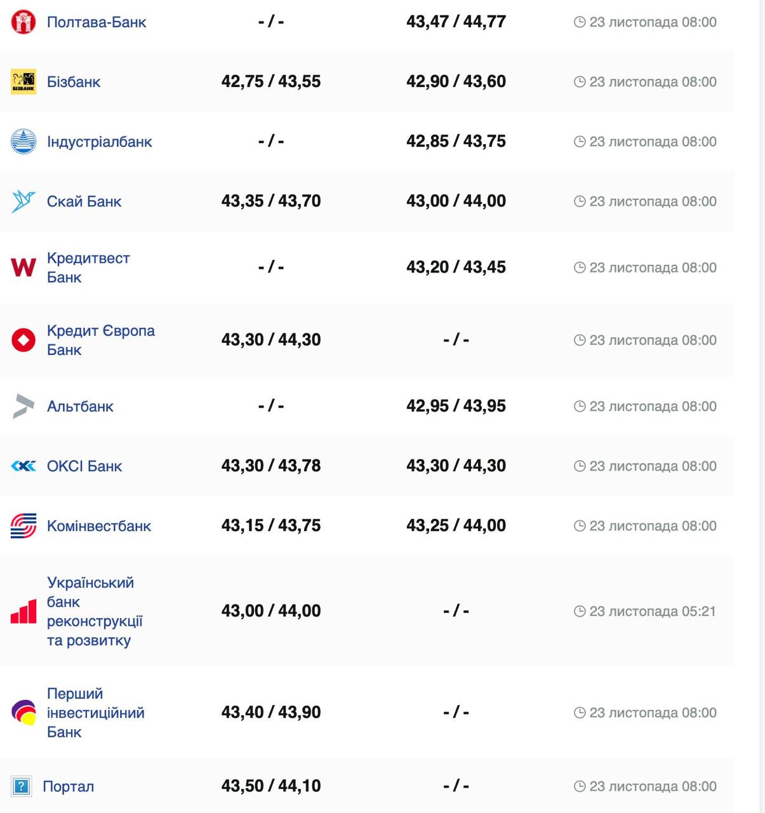
Task: Click the Перший інвестиційний Банк logo
Action: click(23, 713)
